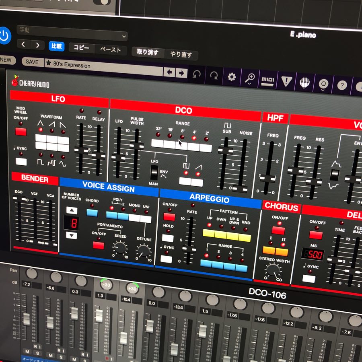Toggle Portamento On/Off button

coord(99,245)
